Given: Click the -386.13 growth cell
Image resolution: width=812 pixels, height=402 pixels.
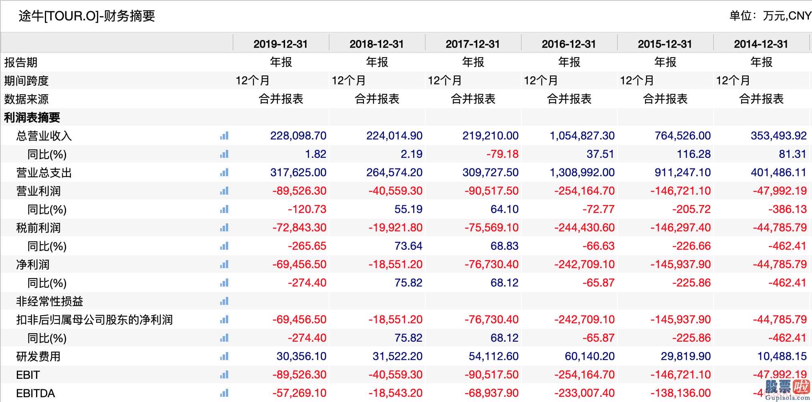Looking at the screenshot, I should click(x=788, y=209).
